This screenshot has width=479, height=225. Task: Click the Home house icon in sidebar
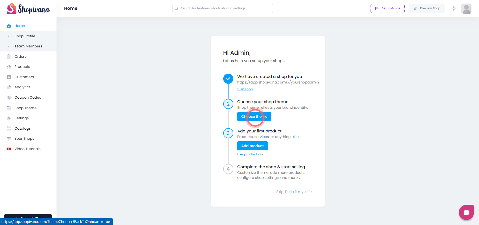coord(9,26)
